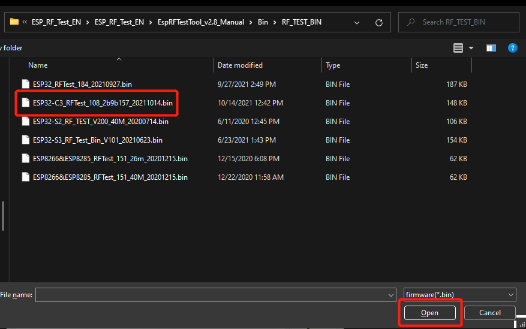Click file icon of ESP32-C3_RFTest_108_2b9b157_20211014.bin

[26, 102]
